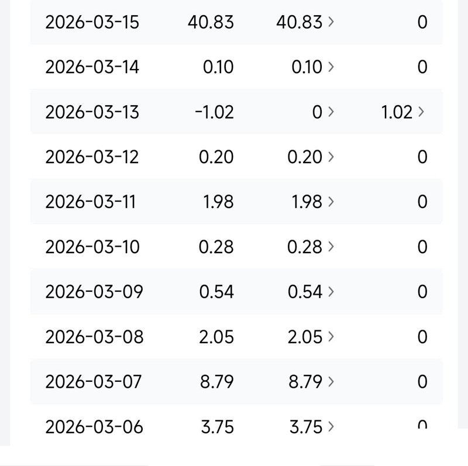Expand the 3.75 chevron for 2026-03-06
The height and width of the screenshot is (466, 468).
331,427
